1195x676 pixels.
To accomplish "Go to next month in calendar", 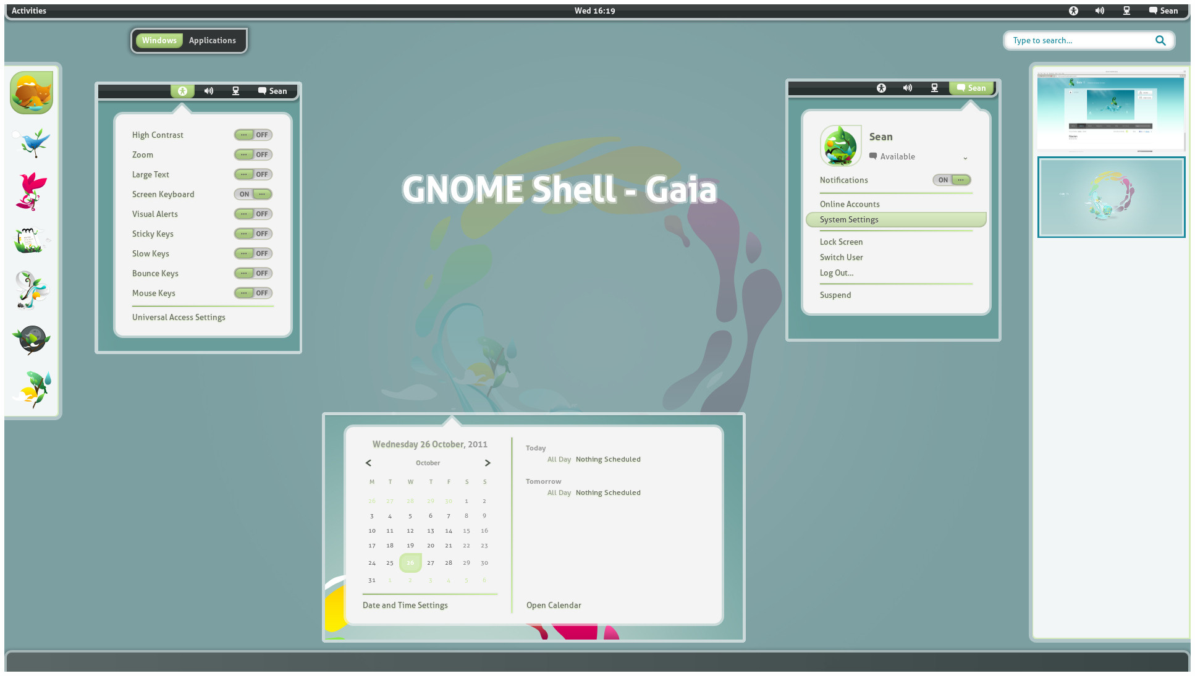I will [x=488, y=463].
